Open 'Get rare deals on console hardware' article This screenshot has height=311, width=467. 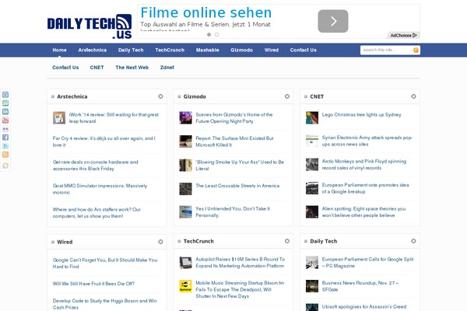95,165
